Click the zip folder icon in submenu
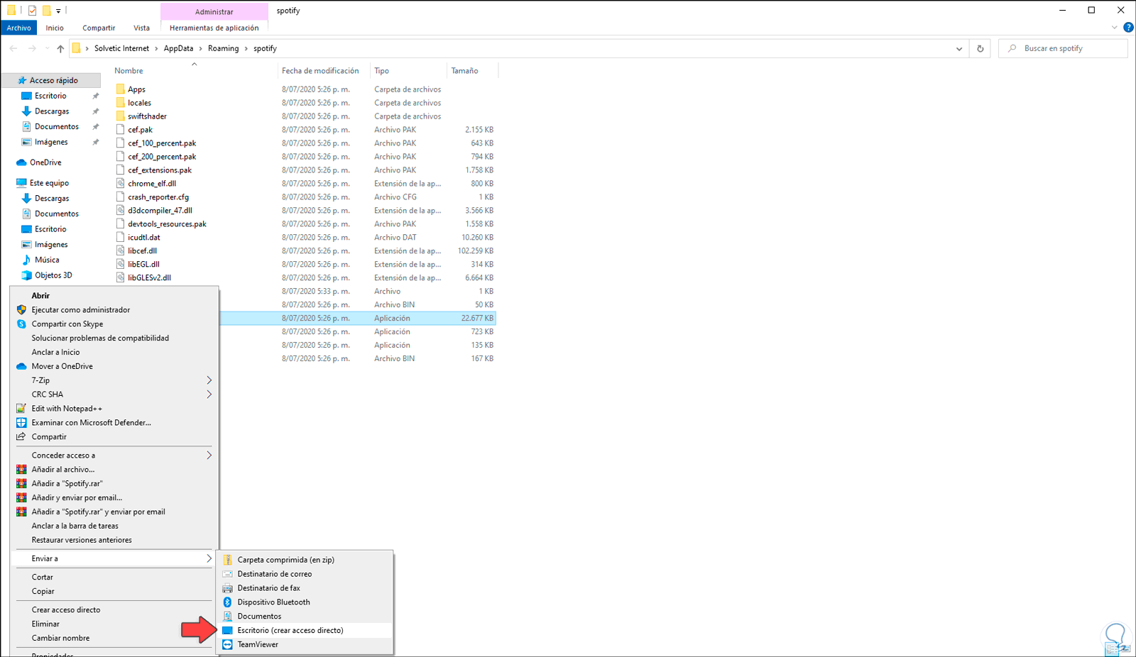Image resolution: width=1136 pixels, height=657 pixels. (x=227, y=560)
